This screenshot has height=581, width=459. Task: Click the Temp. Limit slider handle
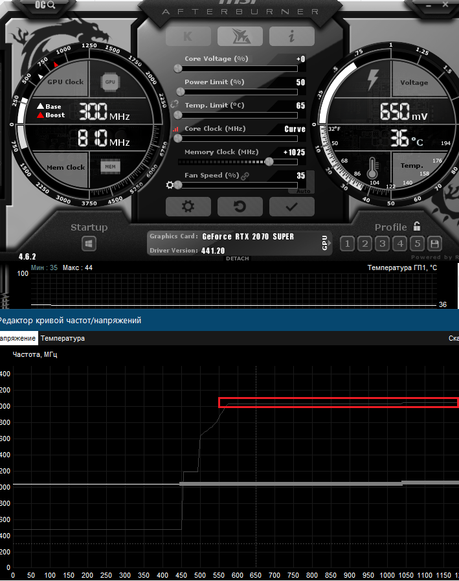point(178,115)
